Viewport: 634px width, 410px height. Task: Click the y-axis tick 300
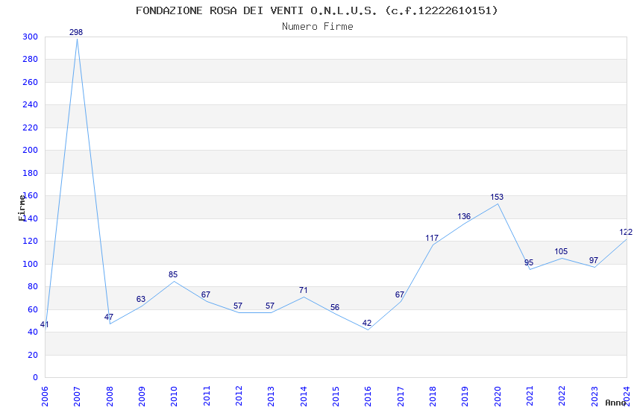pyautogui.click(x=31, y=37)
